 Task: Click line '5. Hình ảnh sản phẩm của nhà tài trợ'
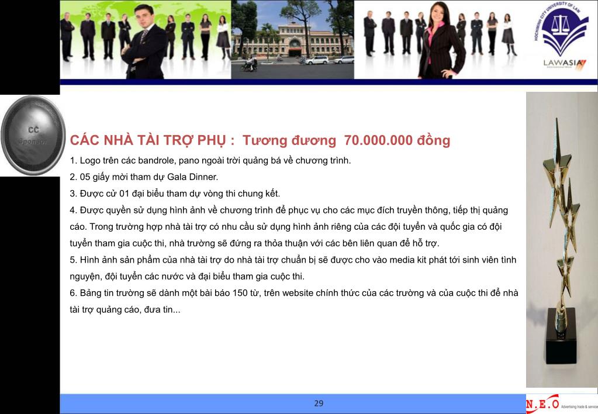point(293,260)
